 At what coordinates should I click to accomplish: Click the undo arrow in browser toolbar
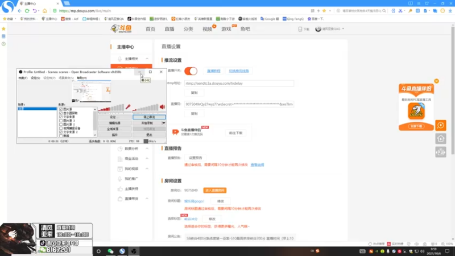click(35, 11)
